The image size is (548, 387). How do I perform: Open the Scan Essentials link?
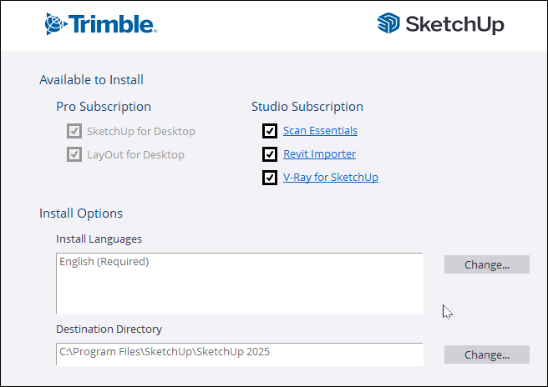click(x=320, y=131)
